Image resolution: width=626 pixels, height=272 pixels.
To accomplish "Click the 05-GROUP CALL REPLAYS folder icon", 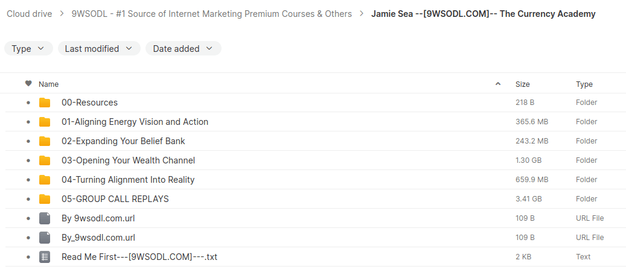I will pos(45,199).
